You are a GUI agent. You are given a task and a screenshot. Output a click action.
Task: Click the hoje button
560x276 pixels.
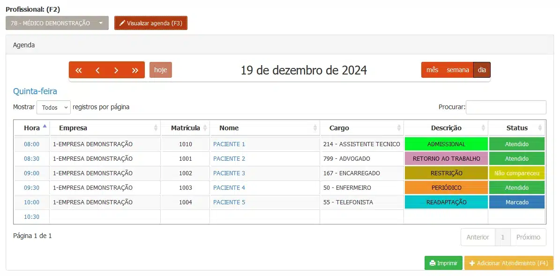pyautogui.click(x=161, y=70)
